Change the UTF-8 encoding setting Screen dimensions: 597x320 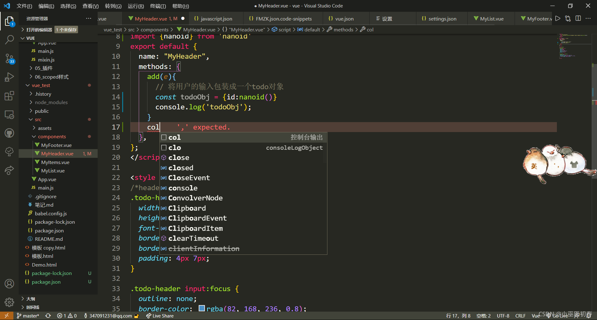click(503, 316)
